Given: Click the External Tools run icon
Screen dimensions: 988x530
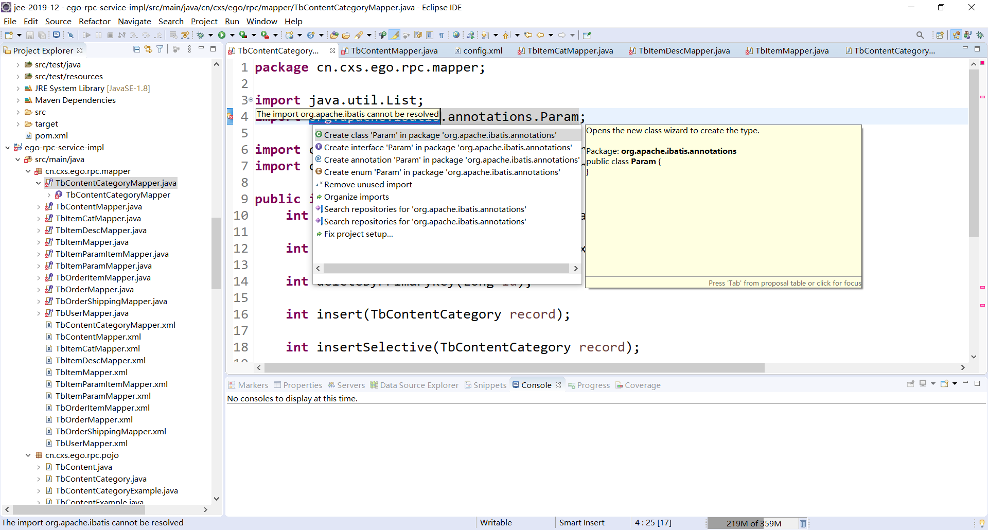Looking at the screenshot, I should 265,35.
